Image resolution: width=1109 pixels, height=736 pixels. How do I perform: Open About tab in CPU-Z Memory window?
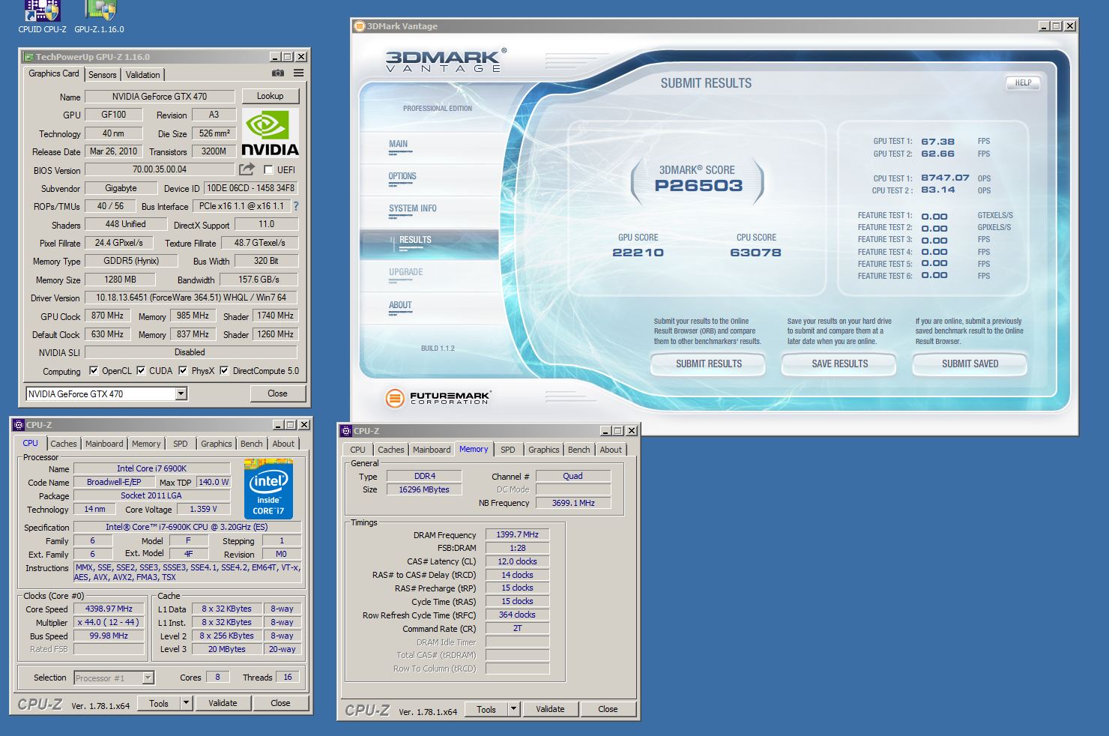(611, 450)
